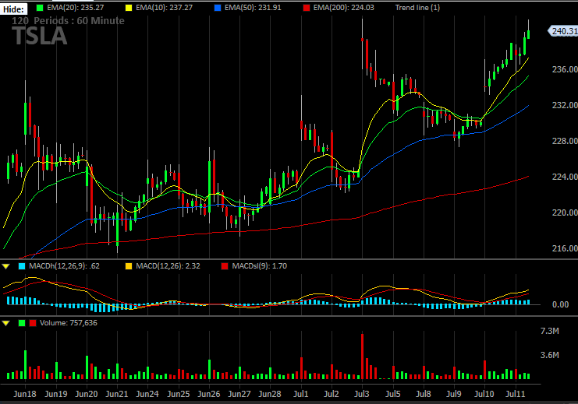Toggle the EMA(20): 235.27 legend label
Screen dimensions: 578x404
[75, 8]
